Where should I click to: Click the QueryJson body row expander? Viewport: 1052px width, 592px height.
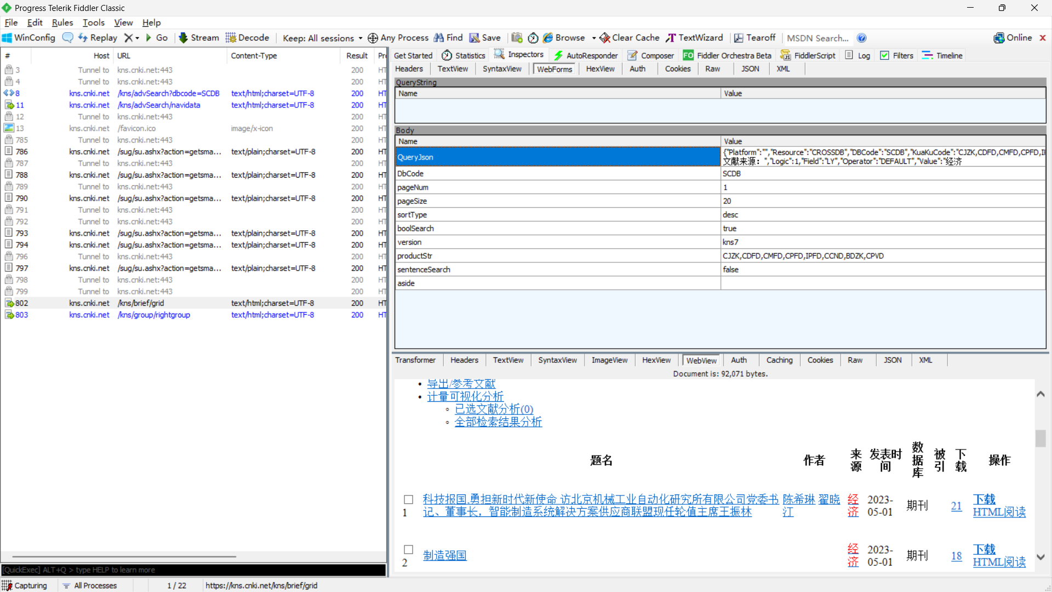[397, 157]
